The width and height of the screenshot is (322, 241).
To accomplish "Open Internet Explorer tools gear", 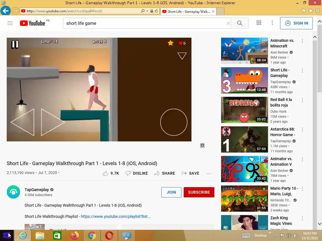I will (x=318, y=11).
